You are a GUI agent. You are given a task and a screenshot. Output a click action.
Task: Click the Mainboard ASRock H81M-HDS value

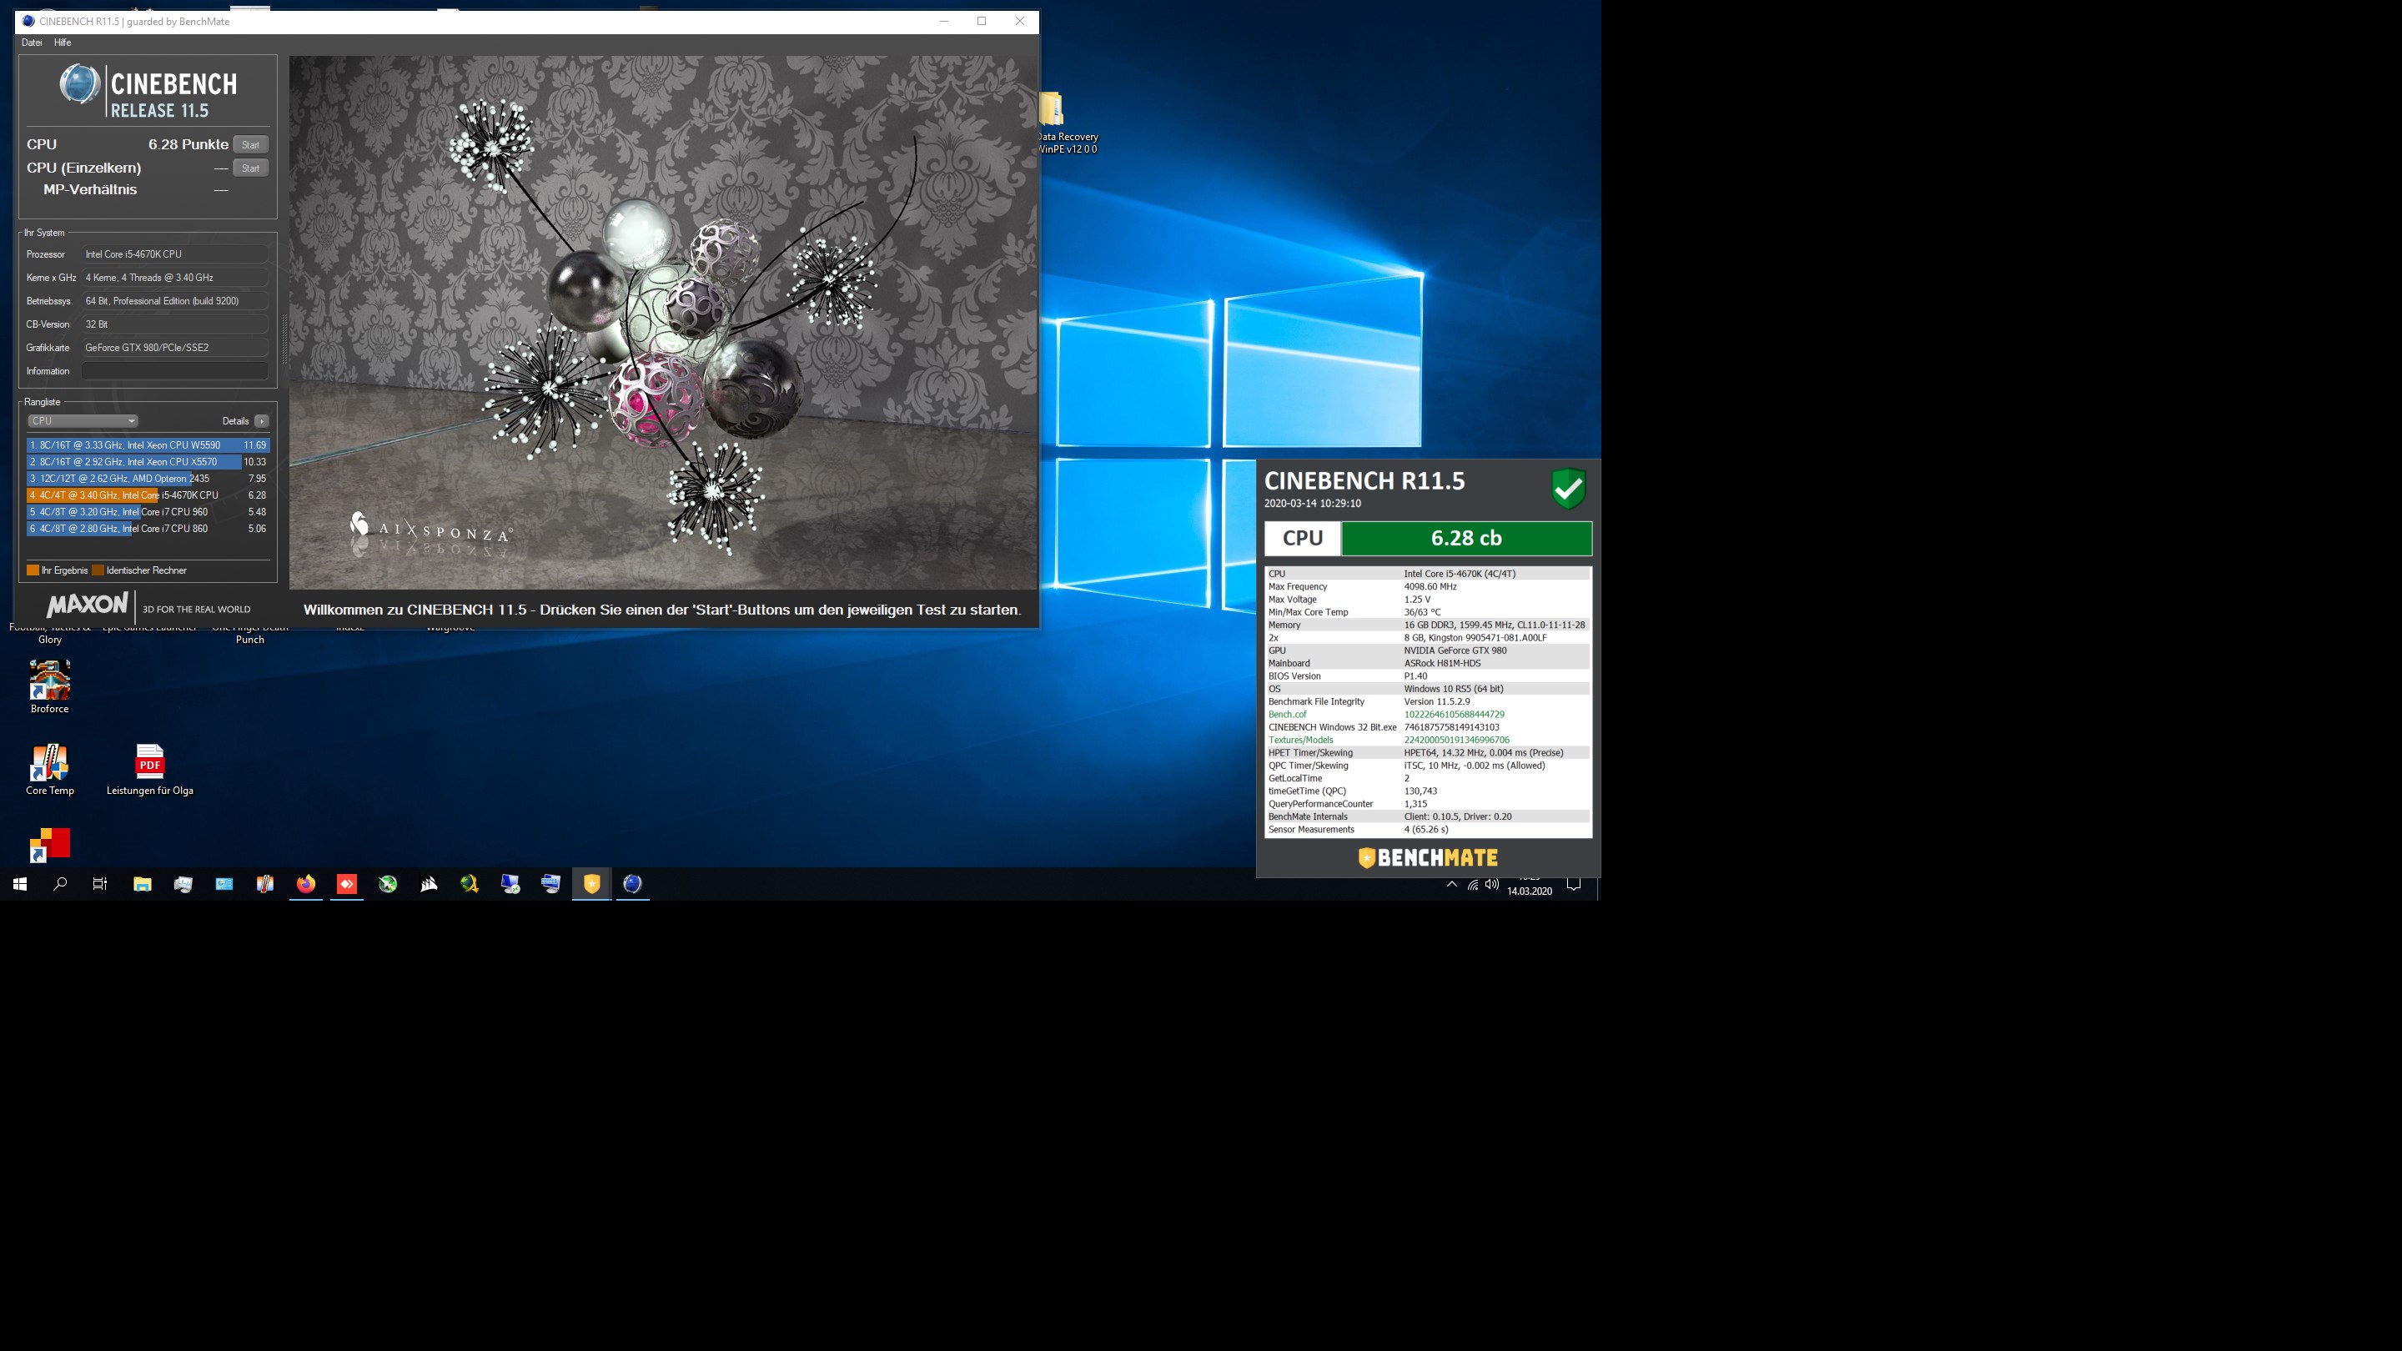pos(1441,663)
